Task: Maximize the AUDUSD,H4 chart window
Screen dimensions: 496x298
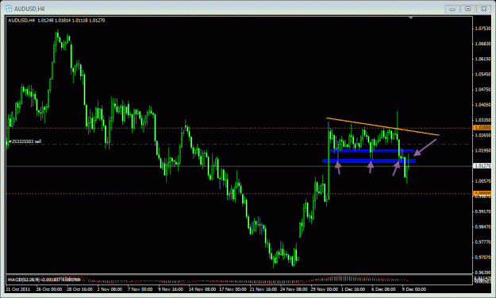Action: tap(468, 9)
